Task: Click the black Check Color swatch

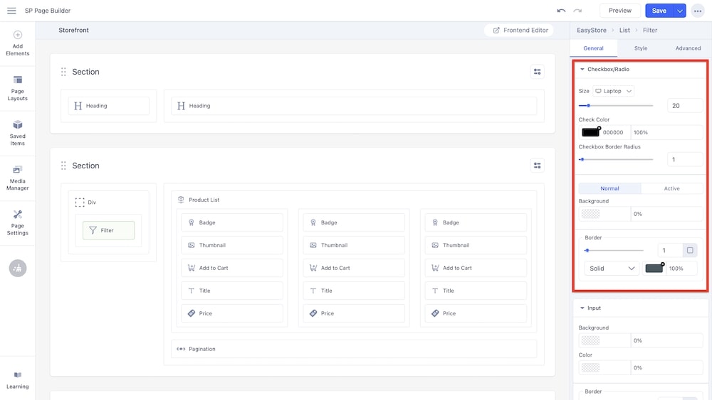Action: tap(590, 132)
